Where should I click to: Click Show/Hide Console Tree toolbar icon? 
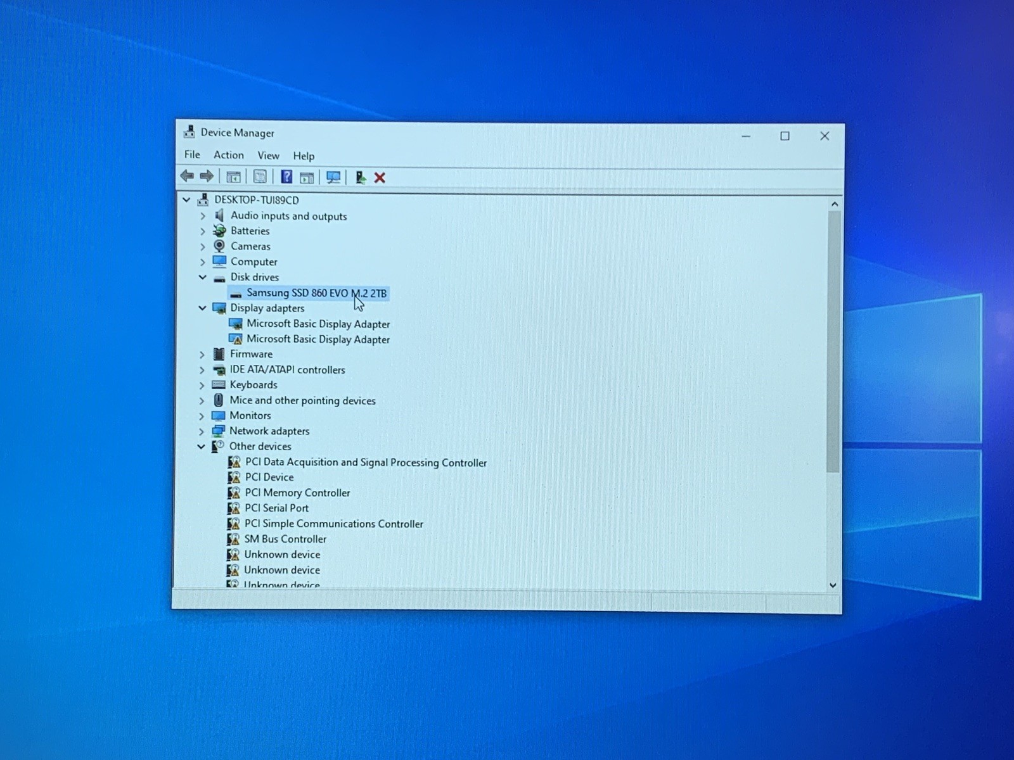(x=233, y=177)
